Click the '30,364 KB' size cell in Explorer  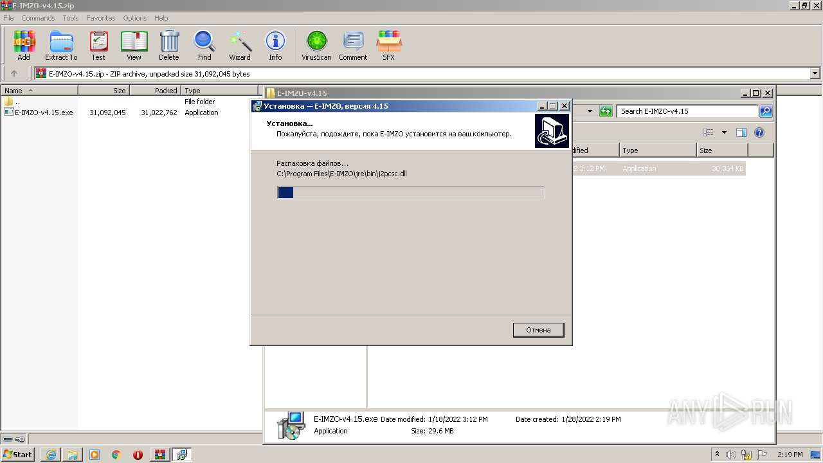[728, 168]
